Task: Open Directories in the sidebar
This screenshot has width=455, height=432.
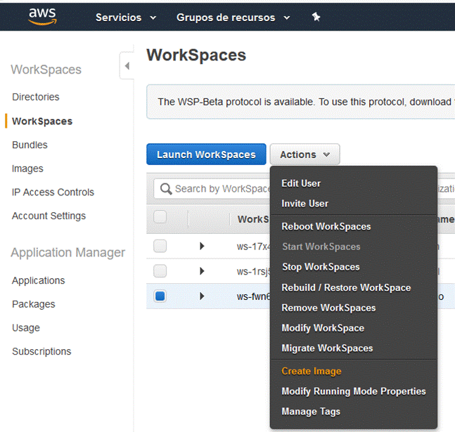Action: [x=36, y=97]
